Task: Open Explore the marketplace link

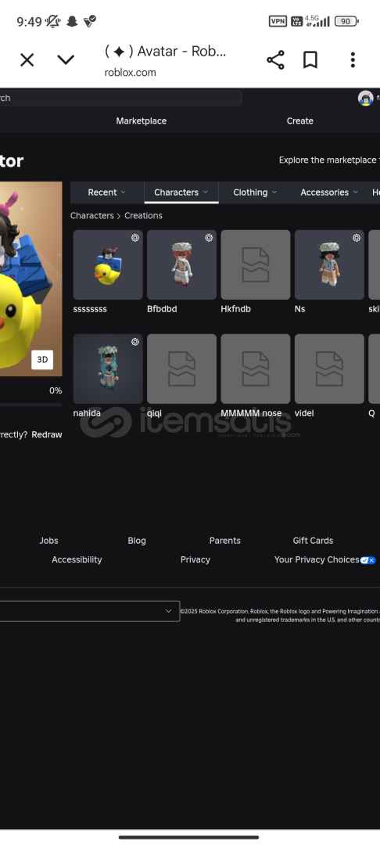Action: coord(329,160)
